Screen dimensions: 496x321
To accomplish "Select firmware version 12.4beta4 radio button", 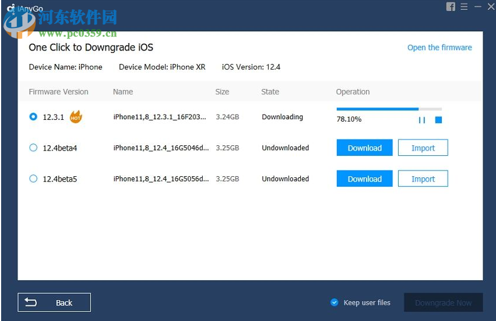I will pyautogui.click(x=33, y=148).
